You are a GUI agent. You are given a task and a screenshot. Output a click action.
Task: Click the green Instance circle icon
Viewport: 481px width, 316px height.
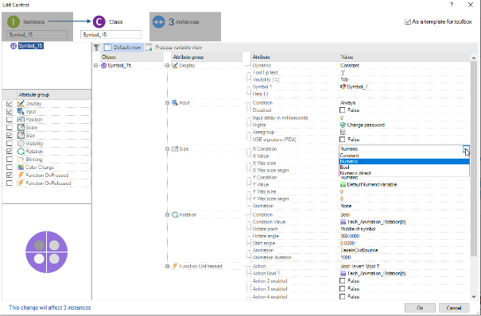pos(14,22)
